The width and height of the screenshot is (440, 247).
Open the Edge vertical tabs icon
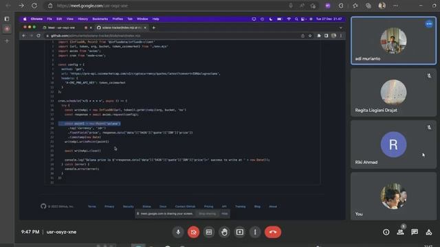click(7, 19)
